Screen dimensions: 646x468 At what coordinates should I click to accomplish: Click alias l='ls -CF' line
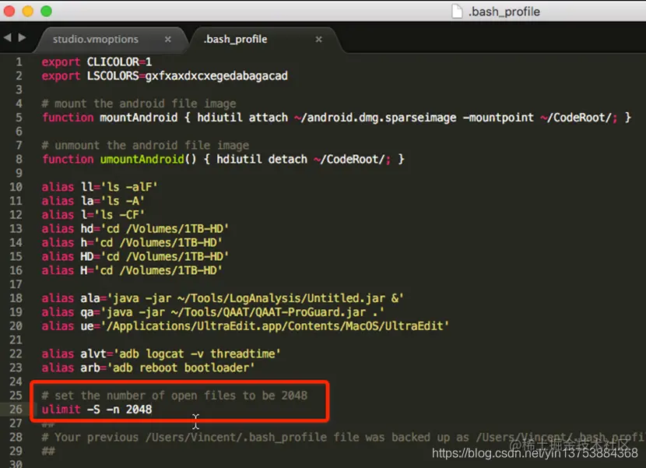click(93, 214)
